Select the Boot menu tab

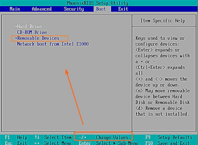point(101,9)
